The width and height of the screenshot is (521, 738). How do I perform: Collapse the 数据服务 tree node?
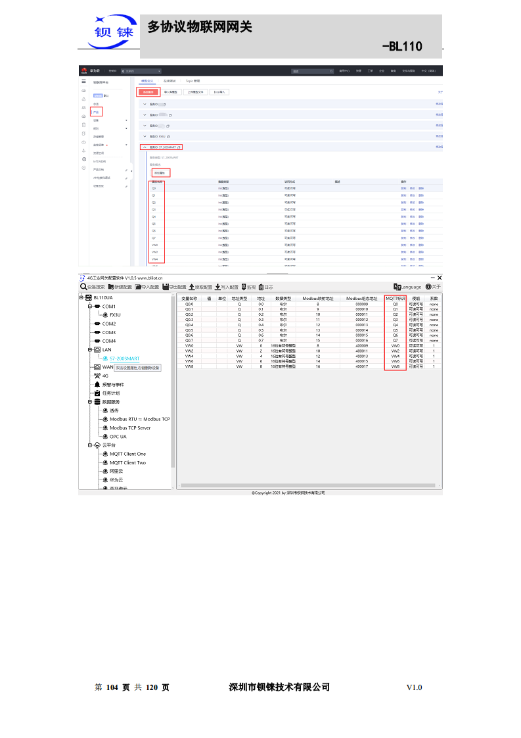[90, 402]
